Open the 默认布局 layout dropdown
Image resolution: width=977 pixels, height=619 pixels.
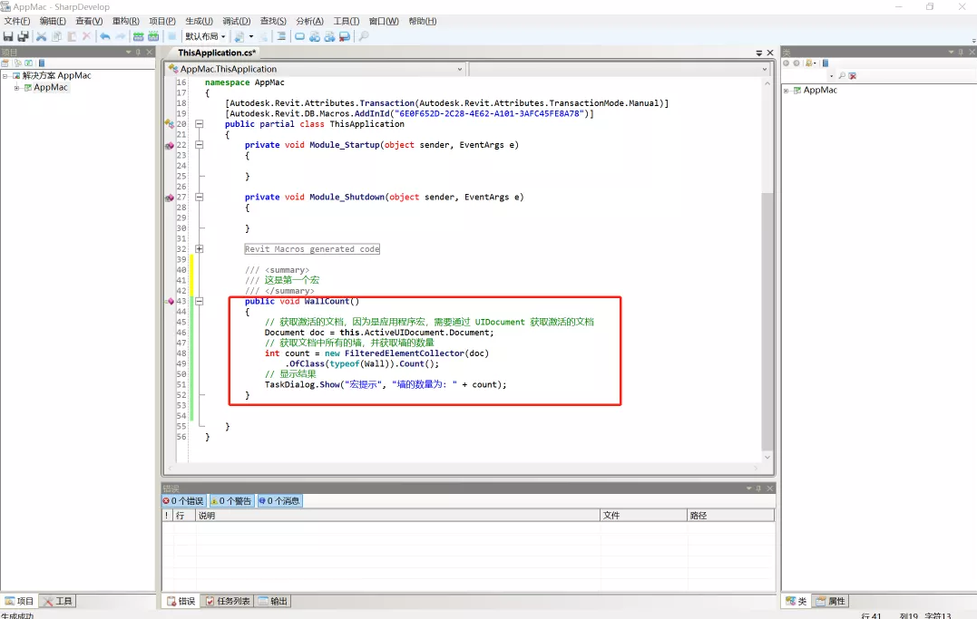click(205, 36)
